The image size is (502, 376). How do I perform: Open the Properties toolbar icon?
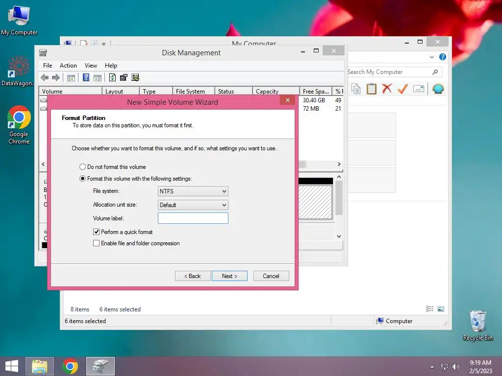point(124,77)
